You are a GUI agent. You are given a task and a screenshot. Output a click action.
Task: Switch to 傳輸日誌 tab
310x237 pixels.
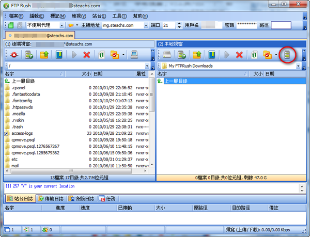(51, 198)
